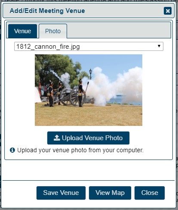178x210 pixels.
Task: Click the Save Venue button
Action: coord(61,193)
